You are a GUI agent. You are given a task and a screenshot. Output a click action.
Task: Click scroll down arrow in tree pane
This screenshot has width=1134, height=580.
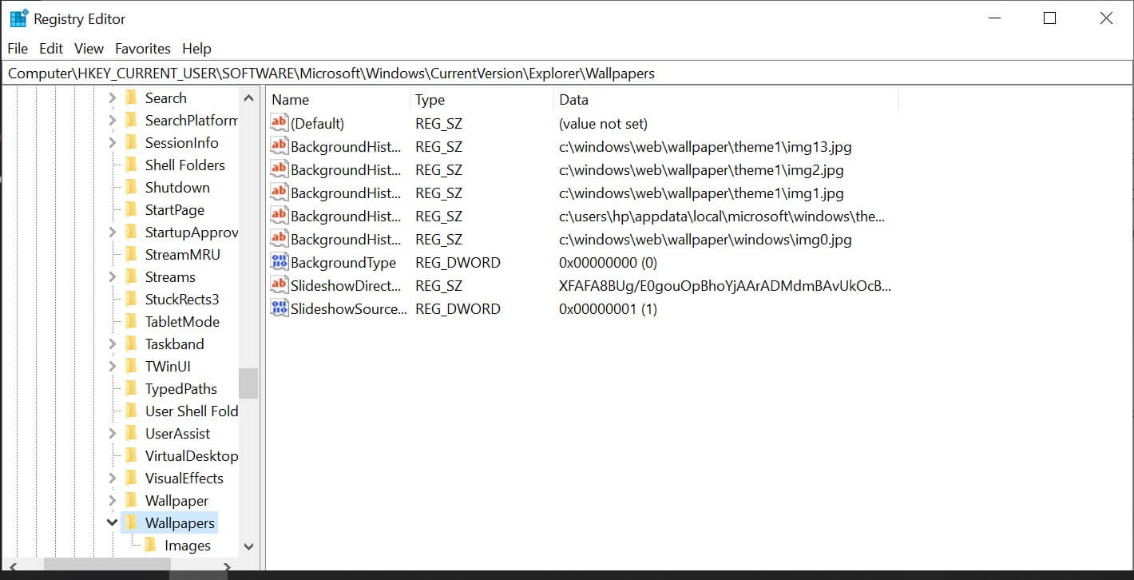click(x=248, y=546)
